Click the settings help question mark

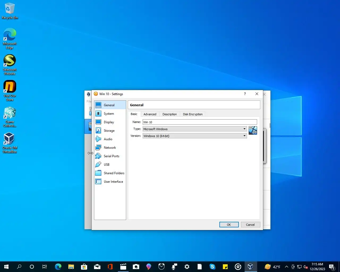(x=245, y=94)
